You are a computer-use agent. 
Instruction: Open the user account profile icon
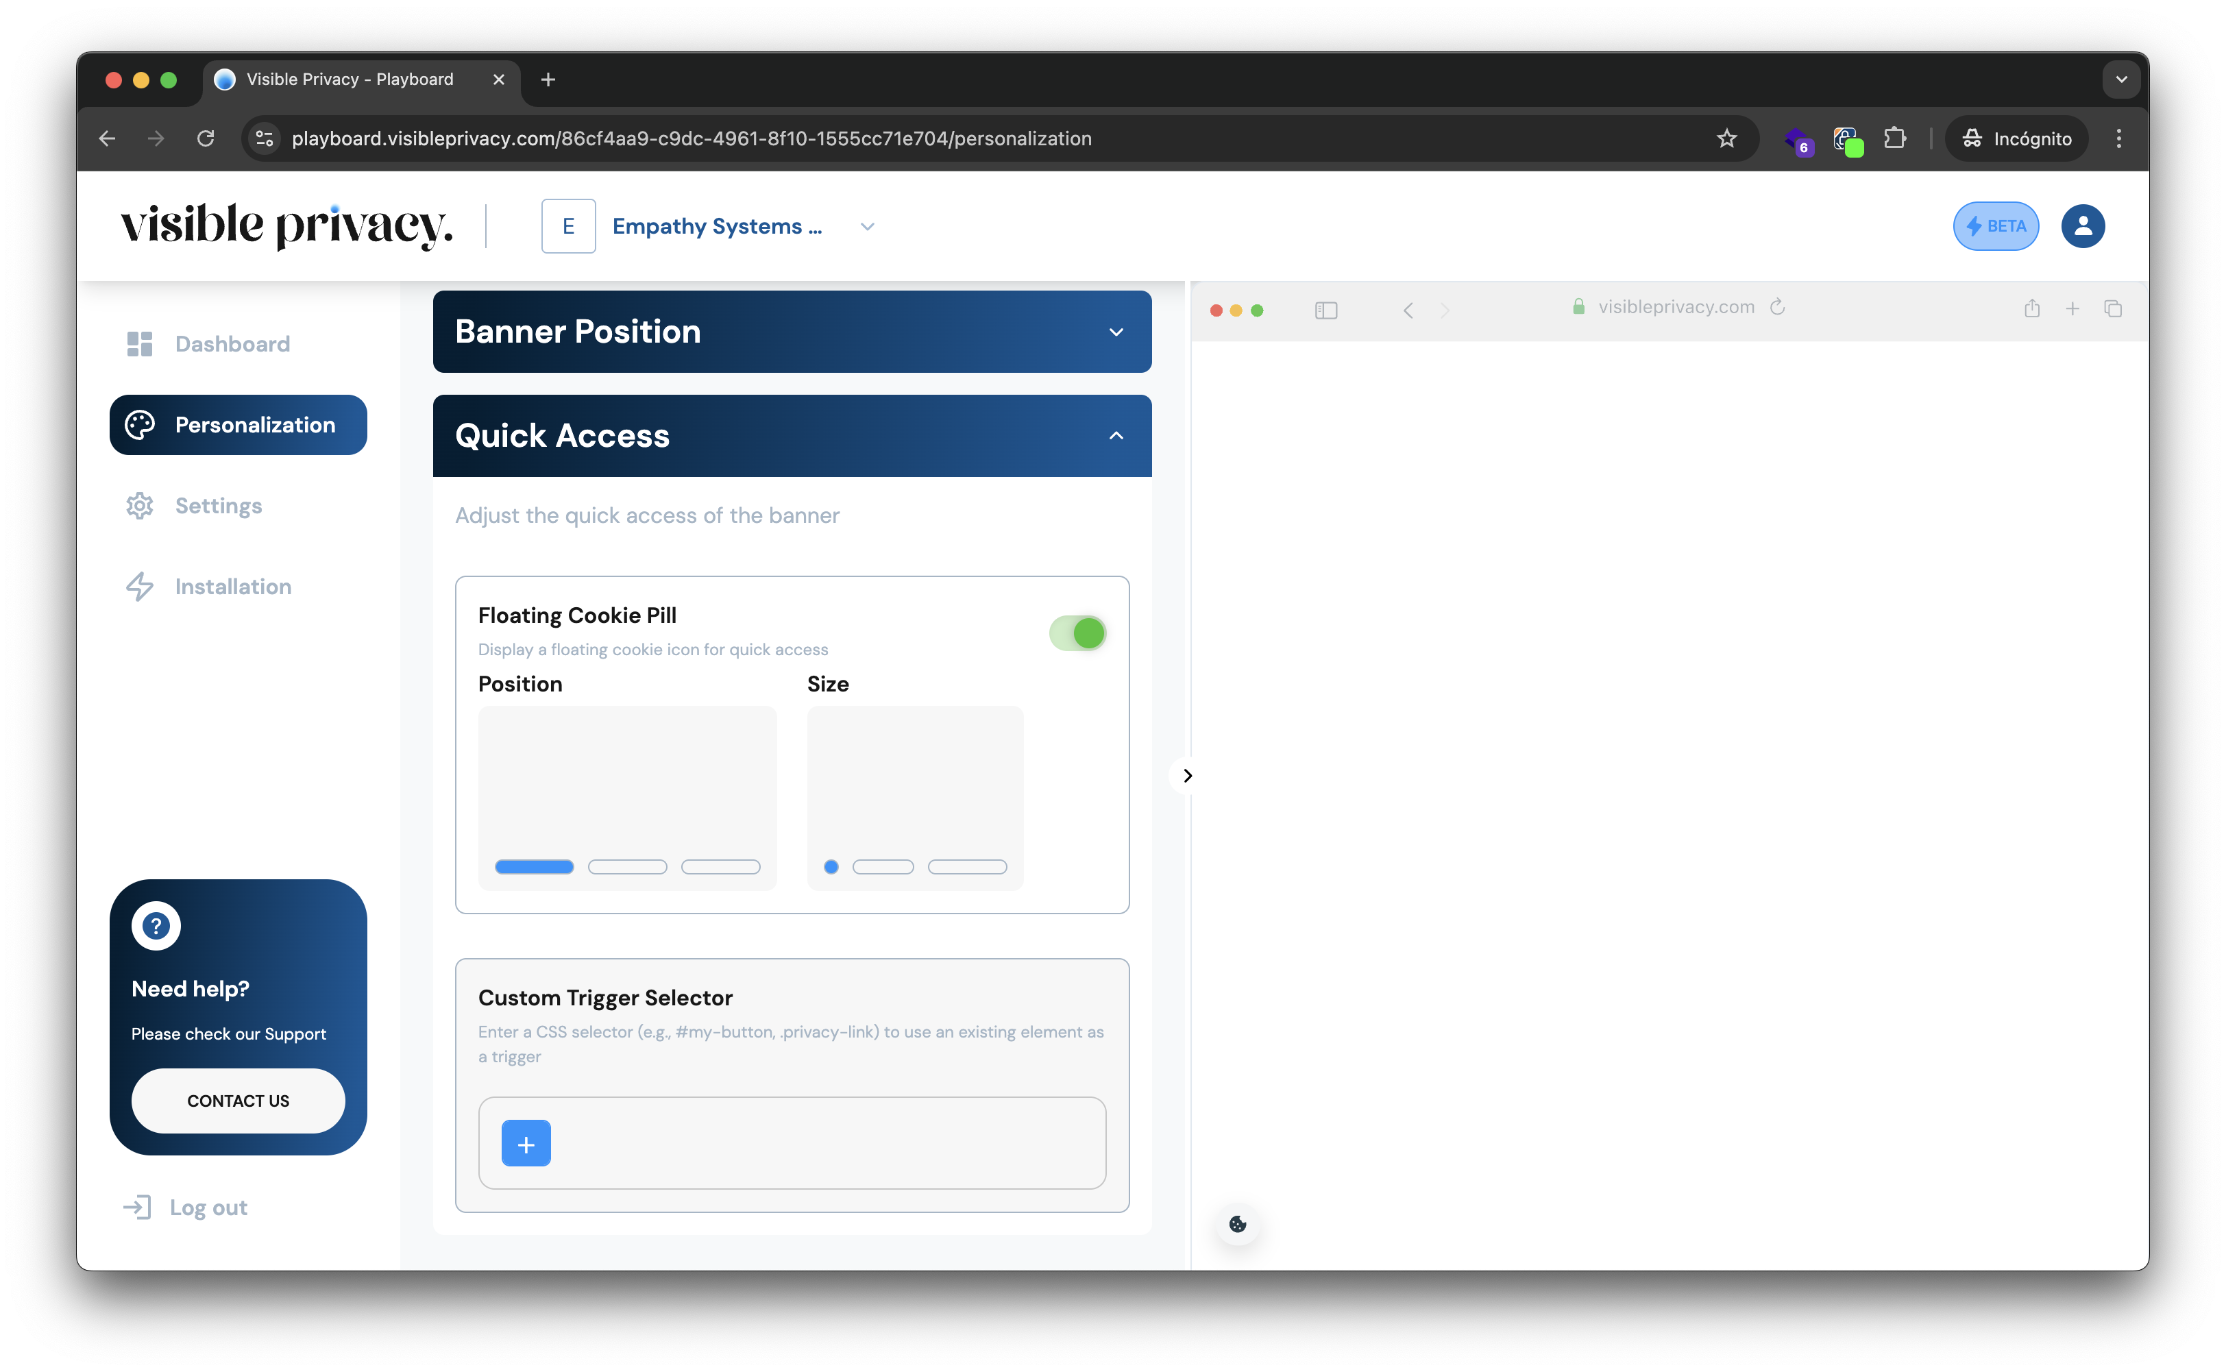(x=2083, y=226)
